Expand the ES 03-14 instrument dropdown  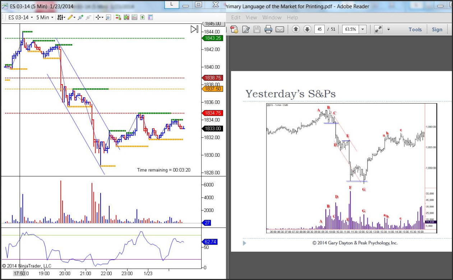(20, 17)
